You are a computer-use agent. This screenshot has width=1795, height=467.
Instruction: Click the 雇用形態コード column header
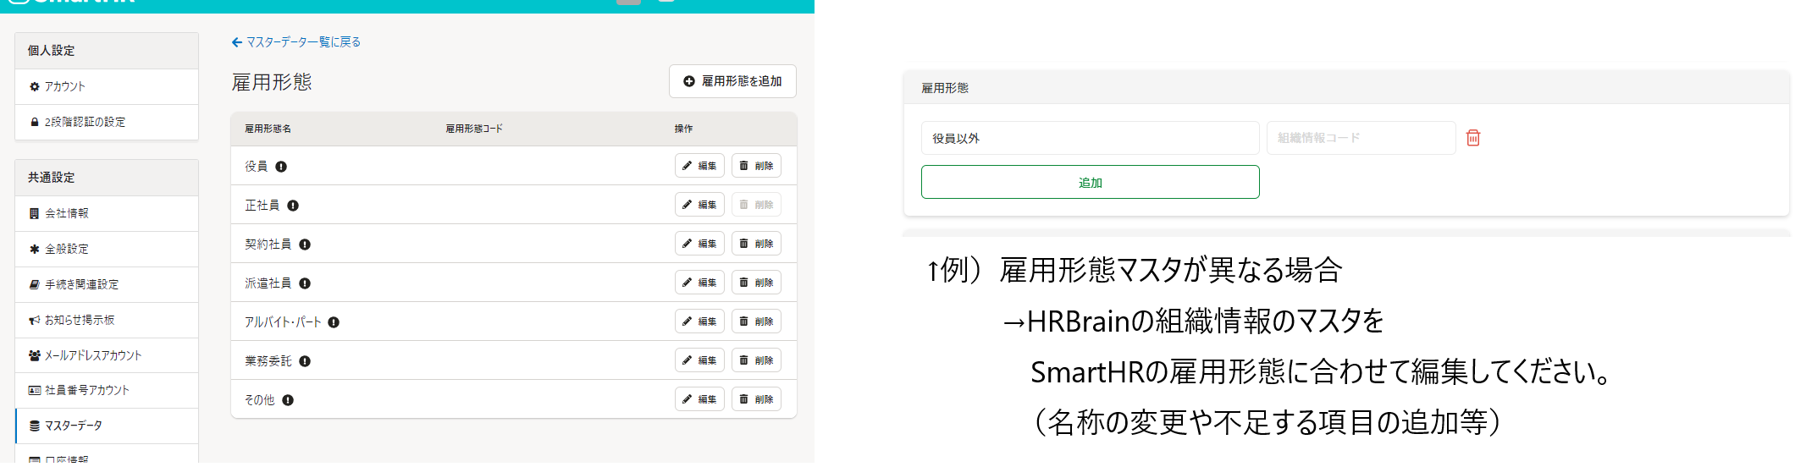coord(474,129)
